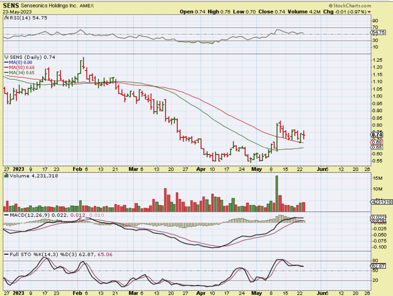Viewport: 393px width, 296px height.
Task: Click the Low 0.70 value
Action: 244,12
